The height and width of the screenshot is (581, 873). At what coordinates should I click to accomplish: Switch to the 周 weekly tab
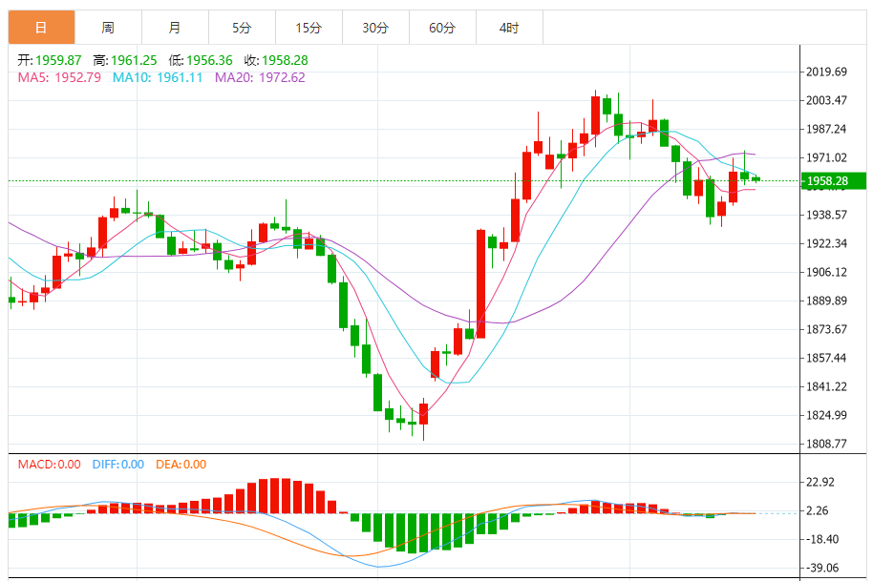(108, 28)
